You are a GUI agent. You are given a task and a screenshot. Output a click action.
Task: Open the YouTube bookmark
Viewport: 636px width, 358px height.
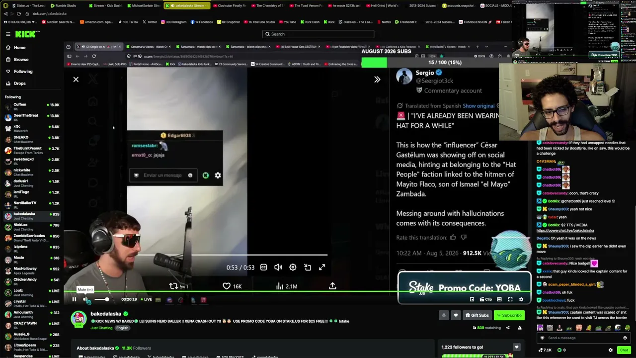pos(287,22)
